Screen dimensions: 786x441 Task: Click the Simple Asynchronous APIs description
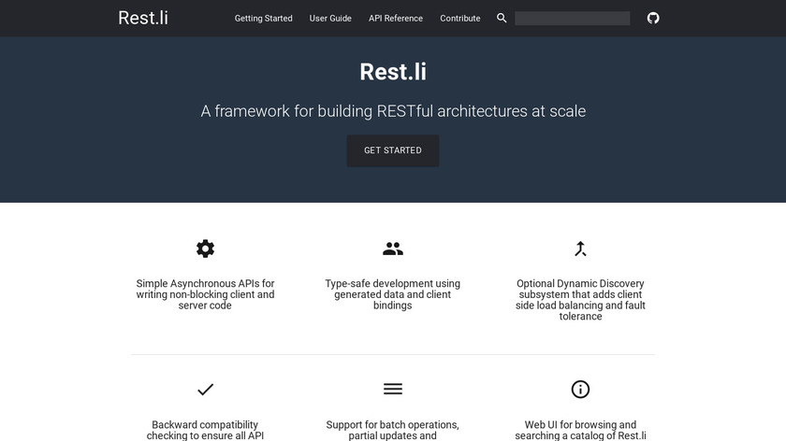tap(206, 294)
